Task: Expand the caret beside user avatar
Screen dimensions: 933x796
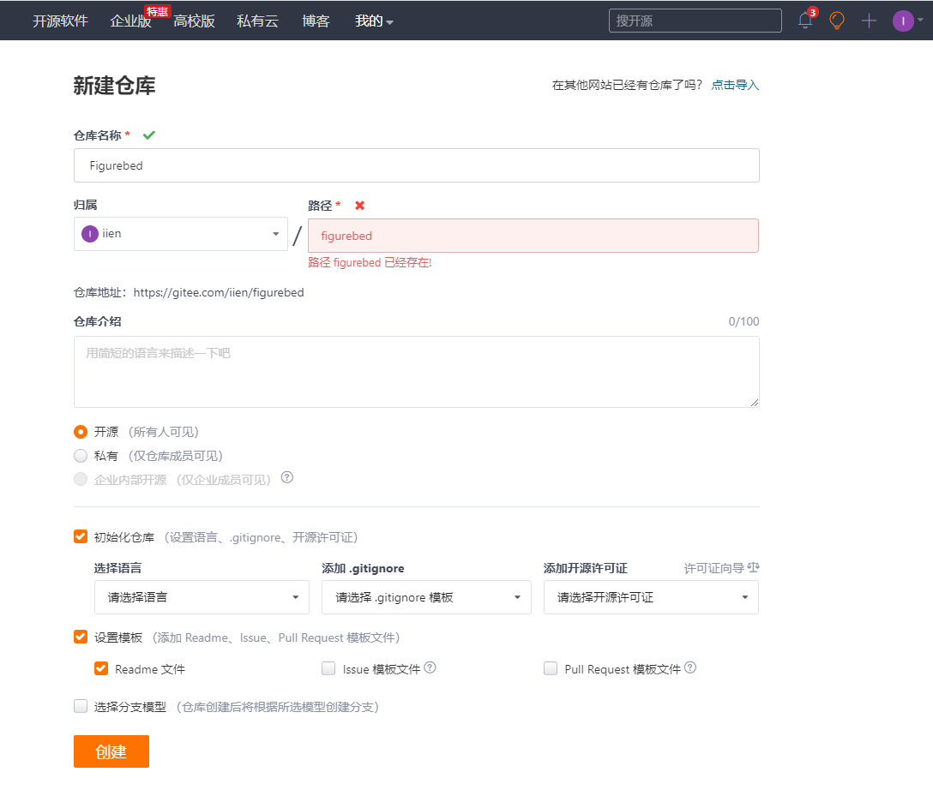Action: point(920,20)
